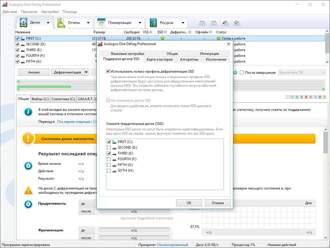330x248 pixels.
Task: Click the Отмена button
Action: click(218, 203)
